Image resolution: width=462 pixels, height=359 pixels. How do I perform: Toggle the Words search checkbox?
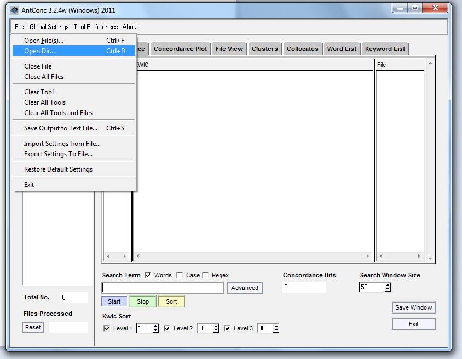pyautogui.click(x=147, y=275)
